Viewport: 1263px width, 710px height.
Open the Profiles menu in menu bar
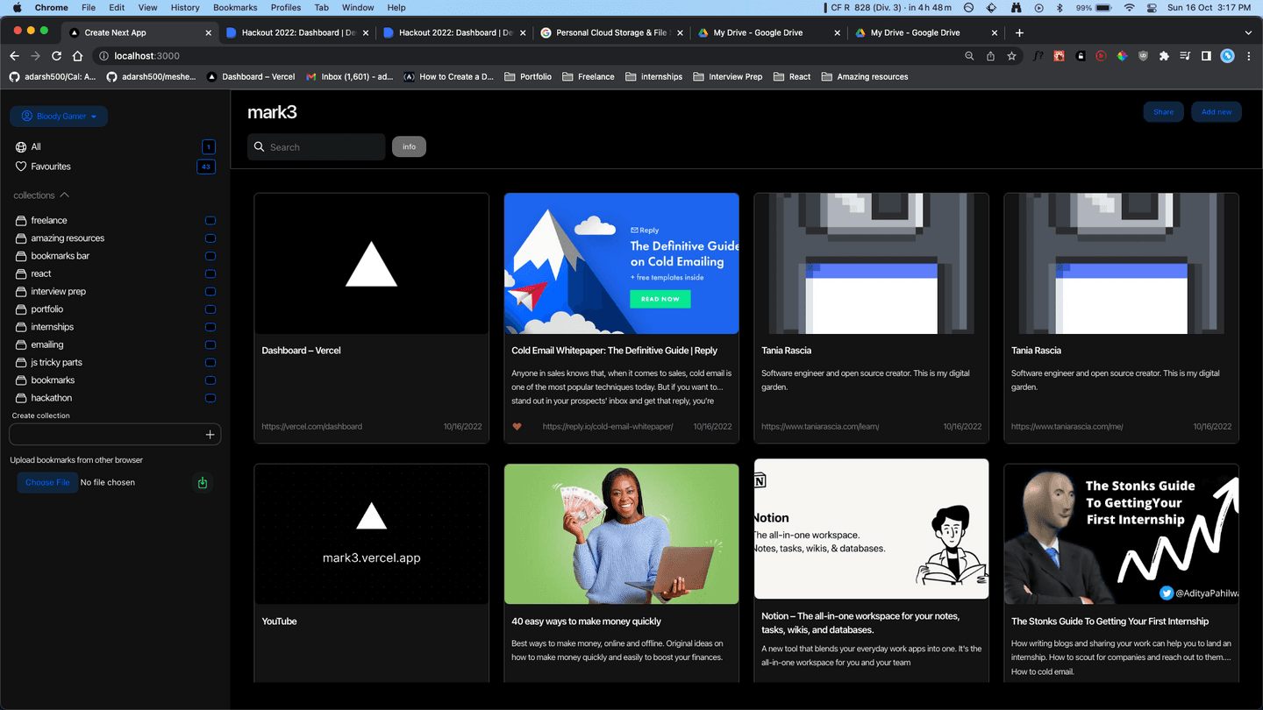(286, 7)
